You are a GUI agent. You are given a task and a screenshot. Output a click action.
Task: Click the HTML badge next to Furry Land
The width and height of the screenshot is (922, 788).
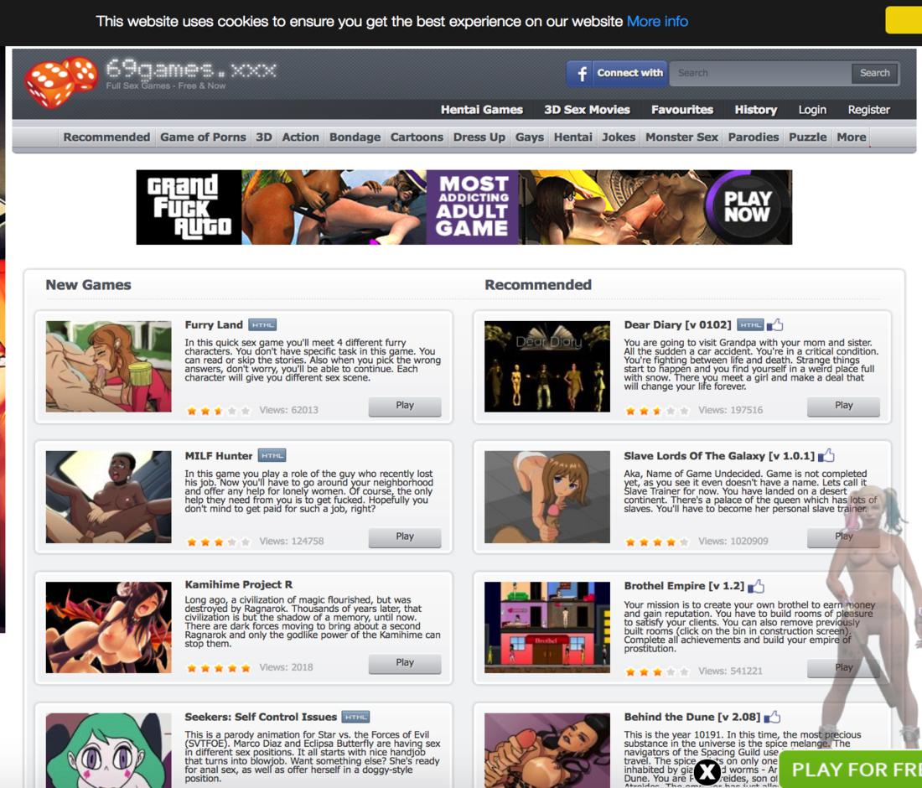pyautogui.click(x=262, y=324)
